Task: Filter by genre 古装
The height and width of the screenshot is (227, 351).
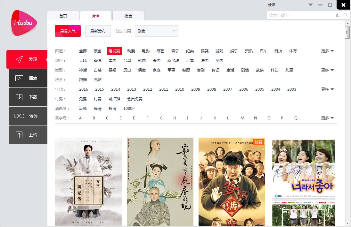Action: tap(98, 70)
